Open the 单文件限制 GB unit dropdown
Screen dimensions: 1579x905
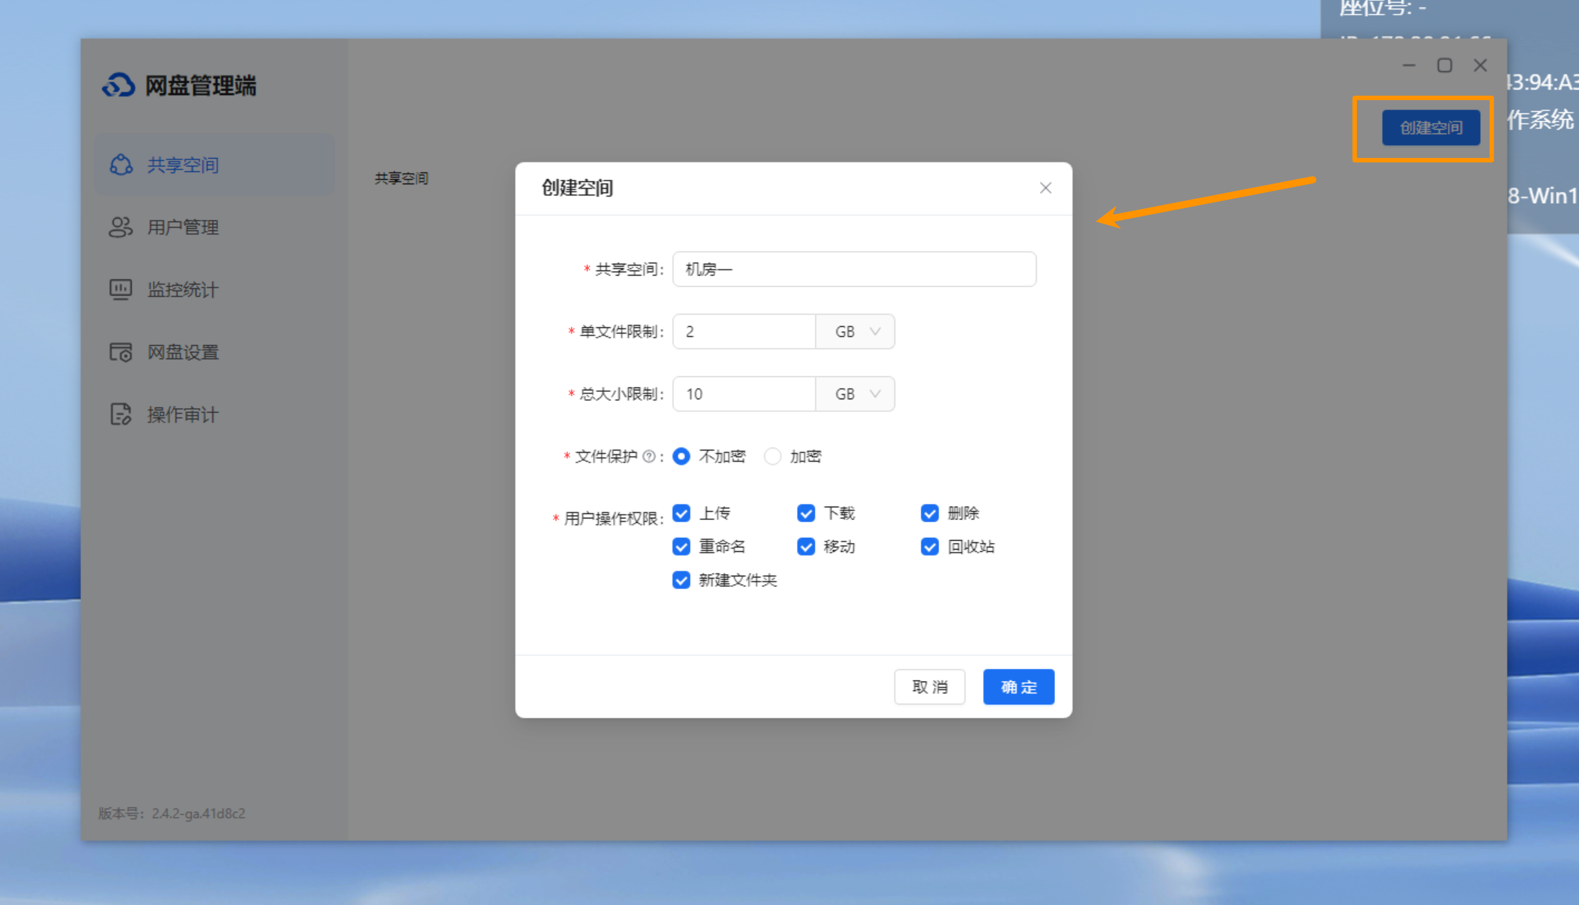(855, 331)
